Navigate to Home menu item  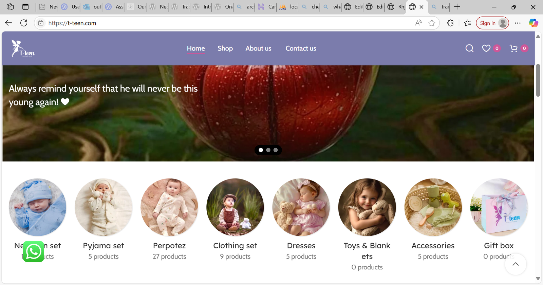point(196,49)
